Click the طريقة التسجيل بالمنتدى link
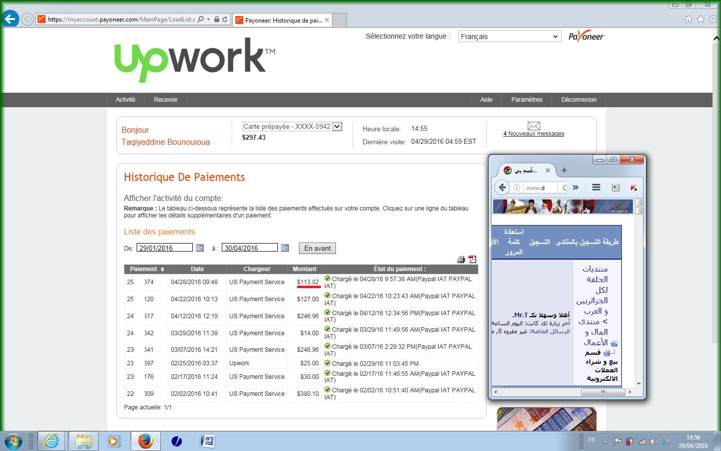The image size is (721, 451). [587, 242]
